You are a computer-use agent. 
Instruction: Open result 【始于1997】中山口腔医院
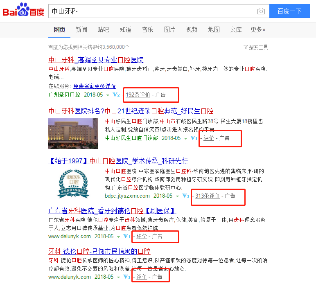pyautogui.click(x=118, y=161)
